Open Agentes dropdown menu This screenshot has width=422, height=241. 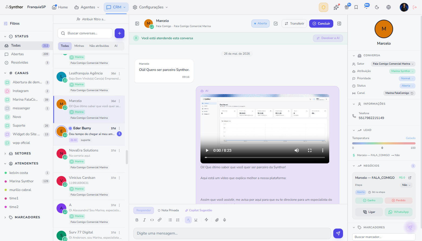(x=87, y=7)
